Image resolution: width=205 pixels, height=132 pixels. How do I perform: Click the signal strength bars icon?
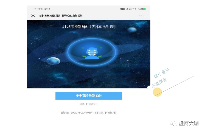click(x=122, y=9)
